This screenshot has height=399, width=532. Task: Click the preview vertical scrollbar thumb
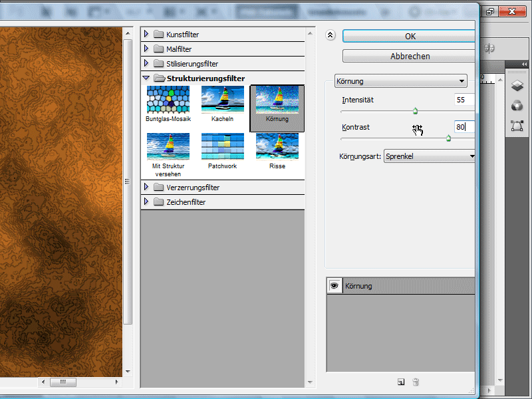(x=128, y=182)
